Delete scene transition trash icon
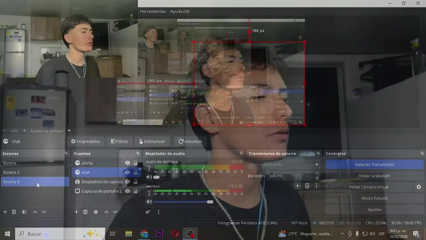This screenshot has width=426, height=240. pyautogui.click(x=307, y=186)
